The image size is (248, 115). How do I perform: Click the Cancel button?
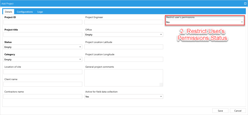[x=238, y=111]
